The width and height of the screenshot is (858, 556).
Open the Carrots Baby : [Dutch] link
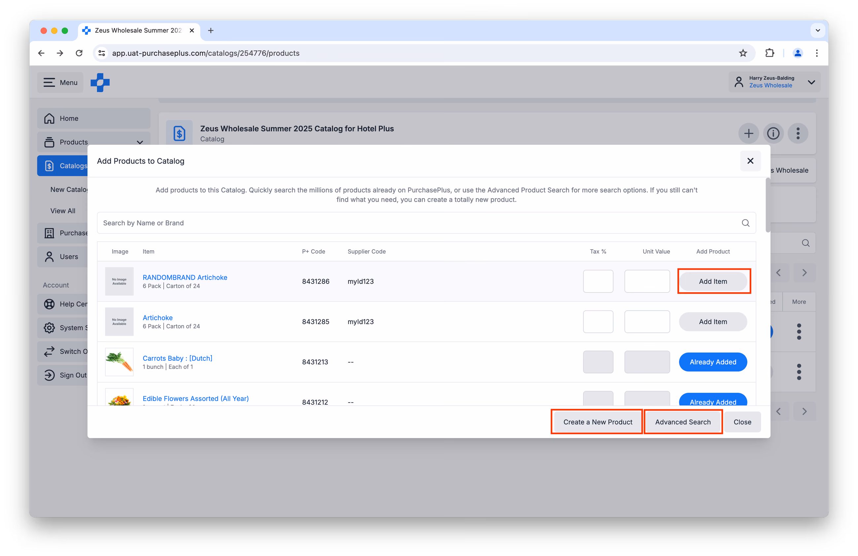tap(177, 358)
